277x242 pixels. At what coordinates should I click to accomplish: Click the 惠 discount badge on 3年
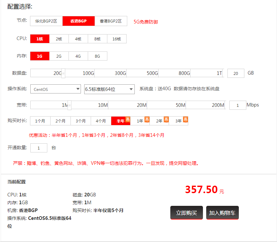(185, 119)
